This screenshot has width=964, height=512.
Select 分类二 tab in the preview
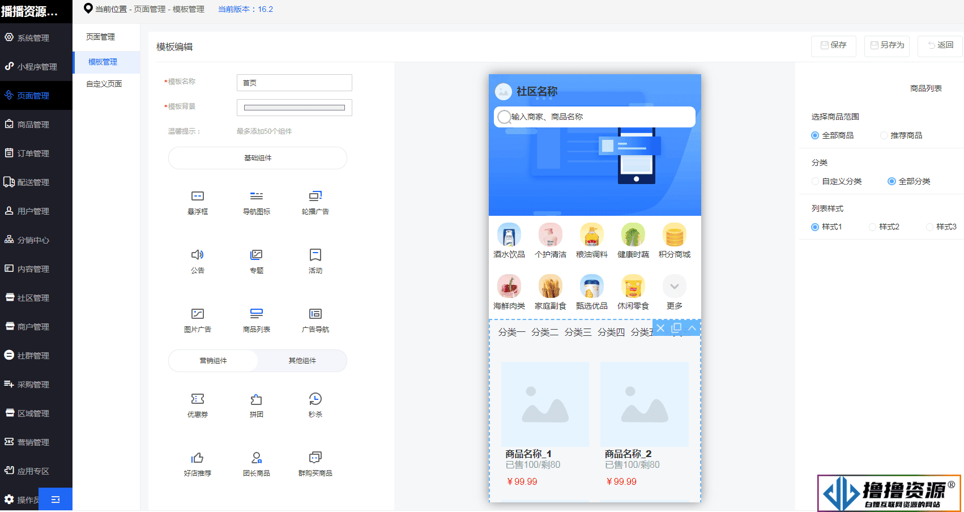coord(545,332)
